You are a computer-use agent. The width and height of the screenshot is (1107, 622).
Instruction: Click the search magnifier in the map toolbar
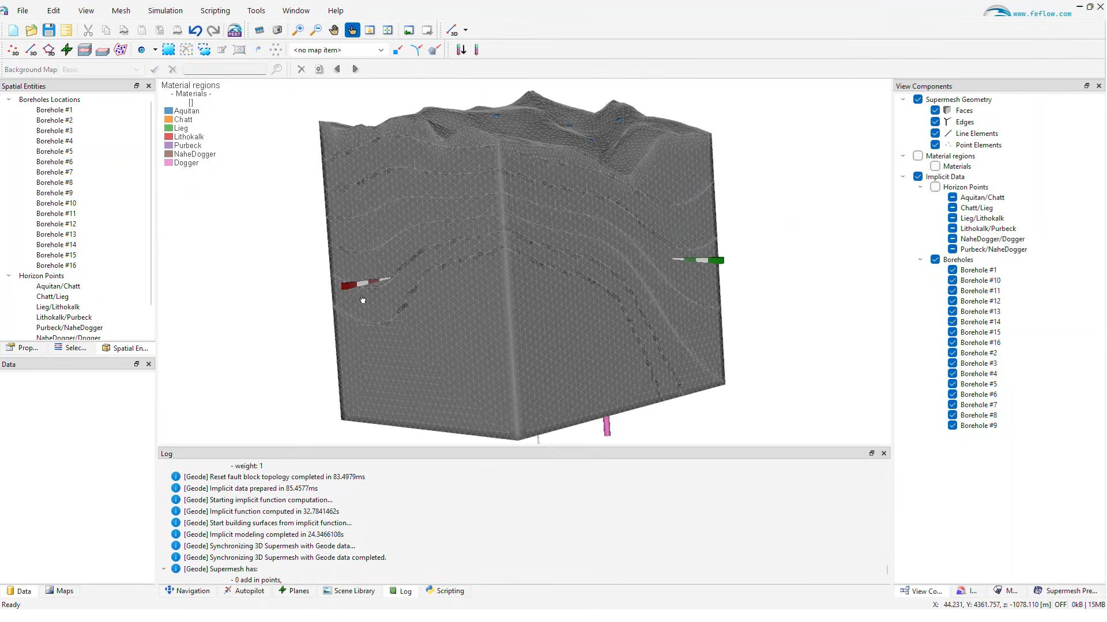[277, 69]
